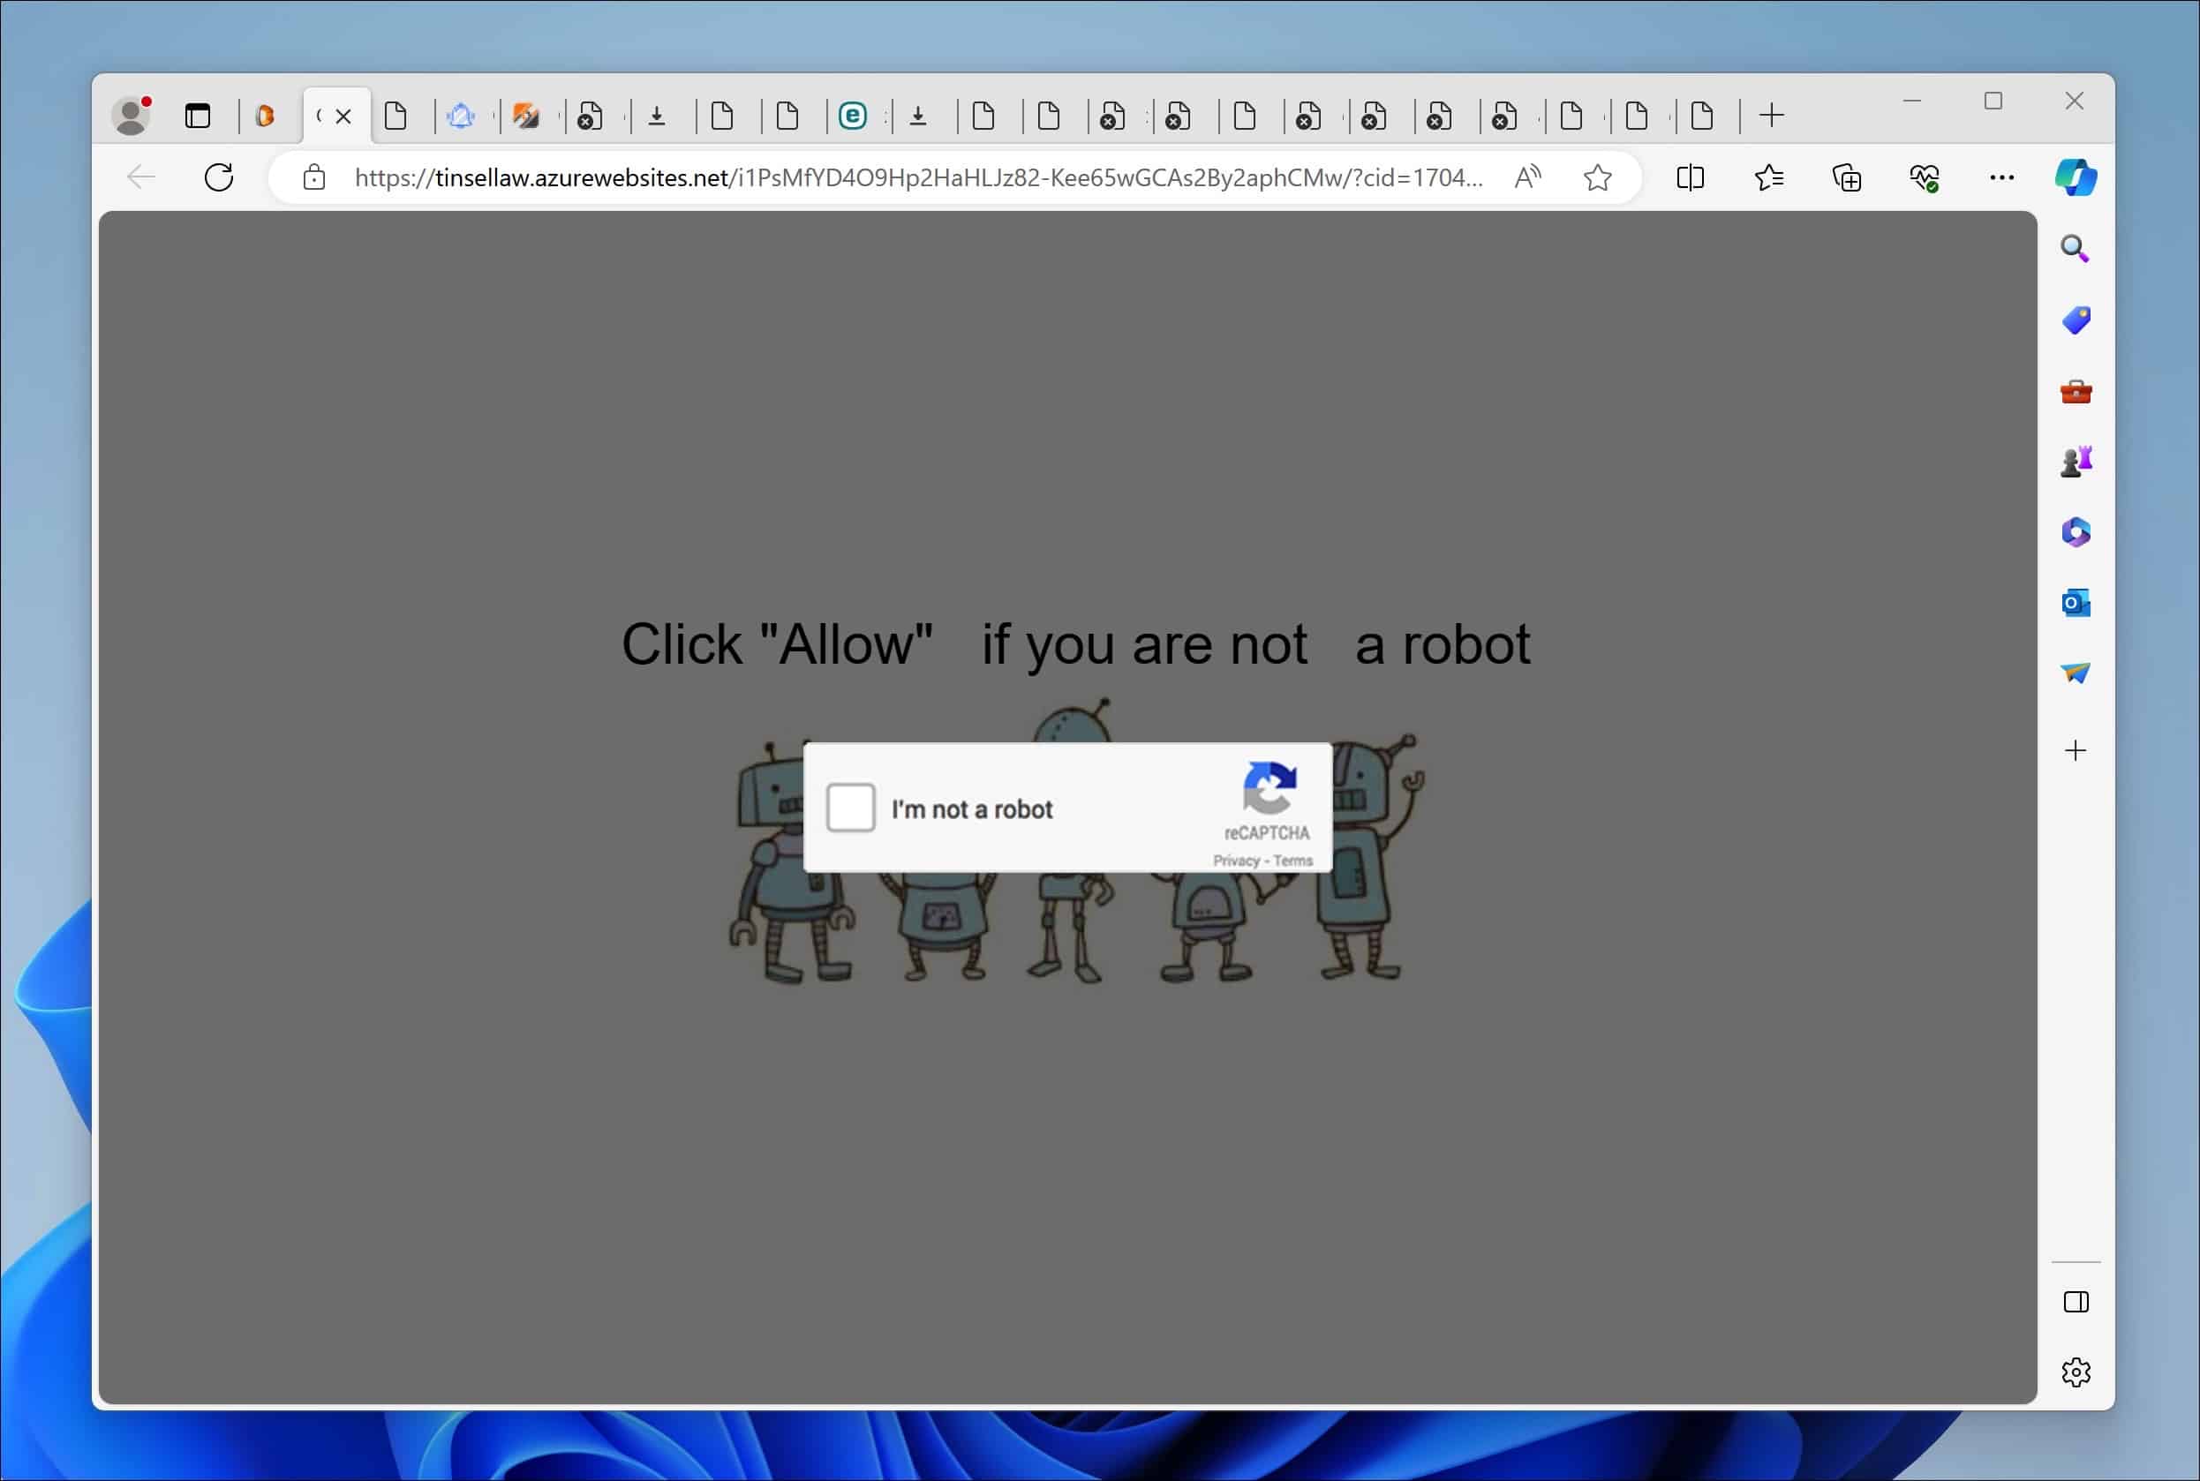This screenshot has width=2200, height=1481.
Task: Open sidebar Drop paper plane
Action: point(2076,673)
